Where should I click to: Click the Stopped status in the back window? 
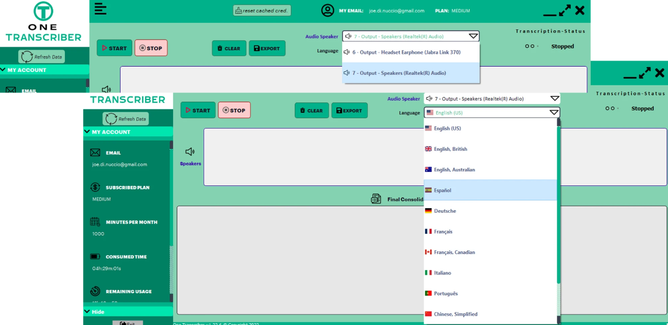point(562,46)
